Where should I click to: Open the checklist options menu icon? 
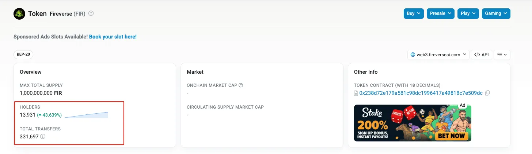502,55
